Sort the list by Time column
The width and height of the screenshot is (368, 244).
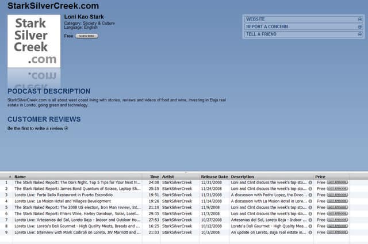(154, 176)
